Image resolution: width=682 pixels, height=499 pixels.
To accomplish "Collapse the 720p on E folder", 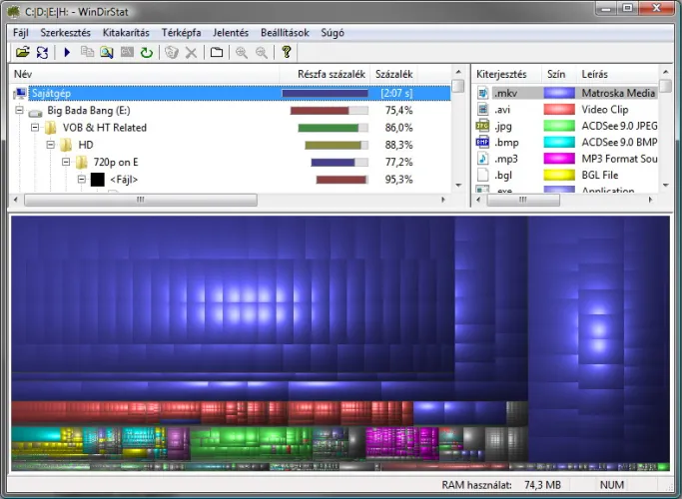I will click(67, 162).
